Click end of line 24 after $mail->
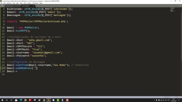The height and width of the screenshot is (102, 182). [17, 71]
